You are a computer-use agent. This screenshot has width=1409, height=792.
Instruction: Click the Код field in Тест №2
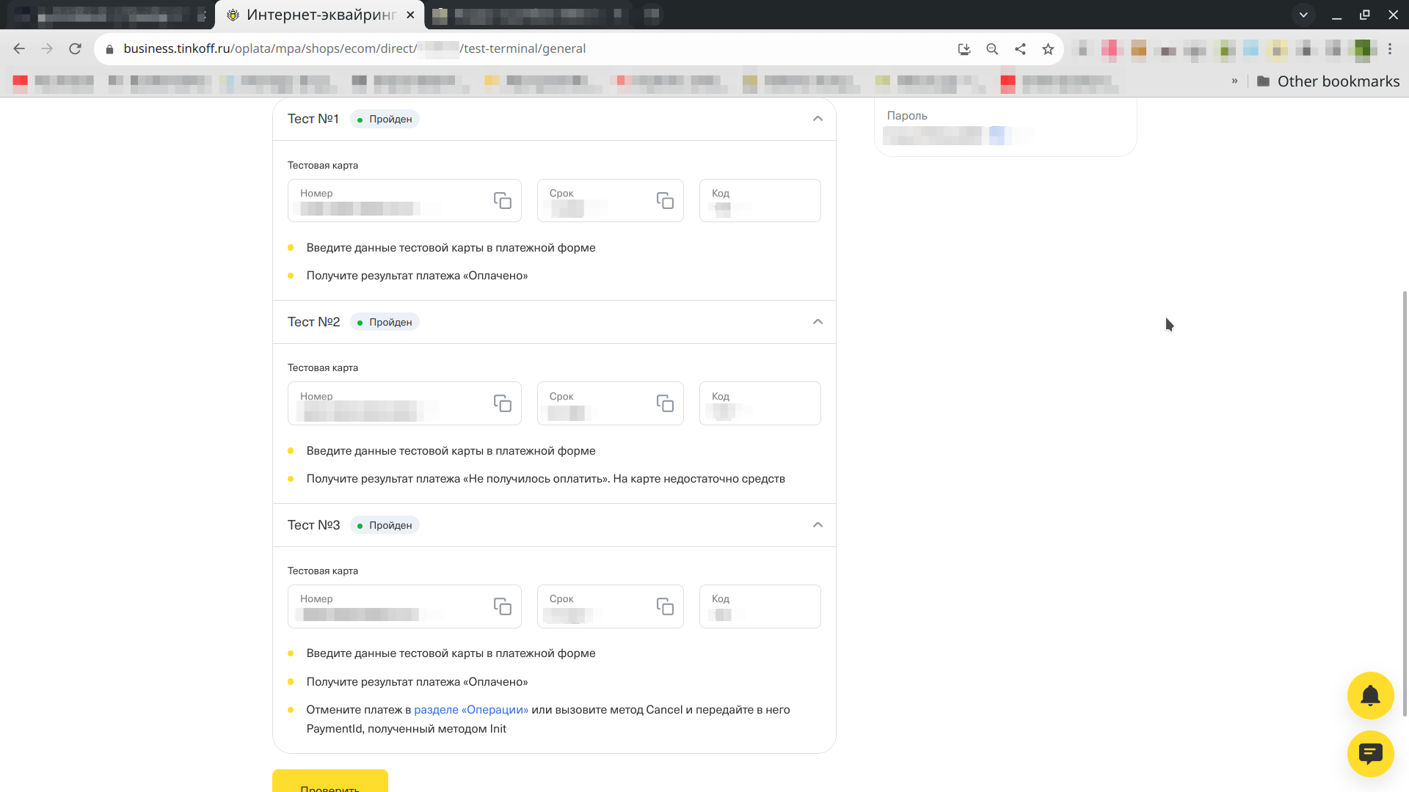pos(760,403)
